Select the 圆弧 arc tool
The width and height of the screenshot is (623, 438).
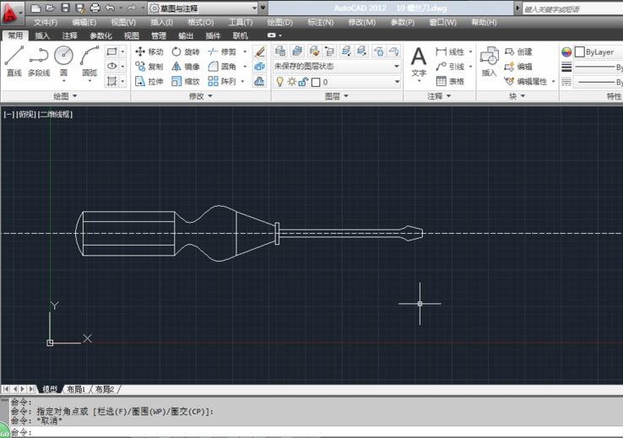click(x=89, y=61)
